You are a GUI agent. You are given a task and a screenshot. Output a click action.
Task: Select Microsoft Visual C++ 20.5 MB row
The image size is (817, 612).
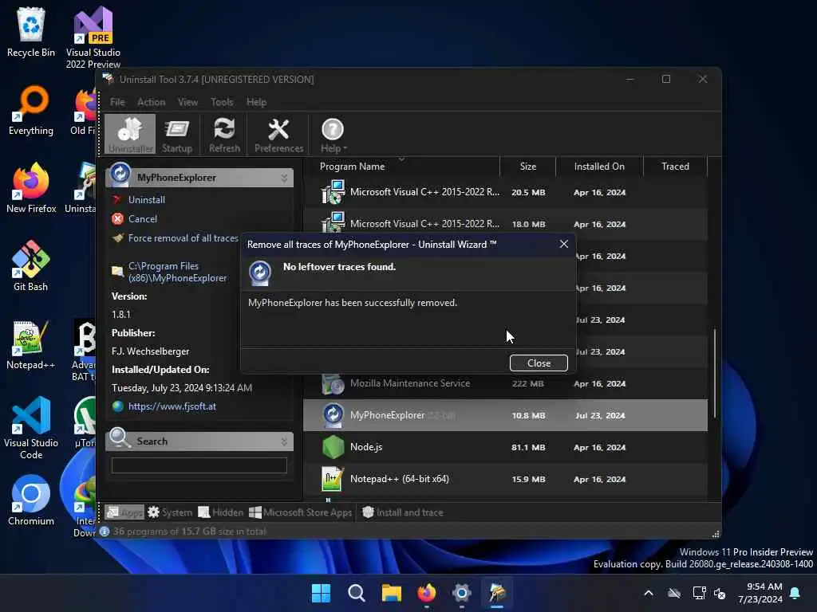coord(505,192)
